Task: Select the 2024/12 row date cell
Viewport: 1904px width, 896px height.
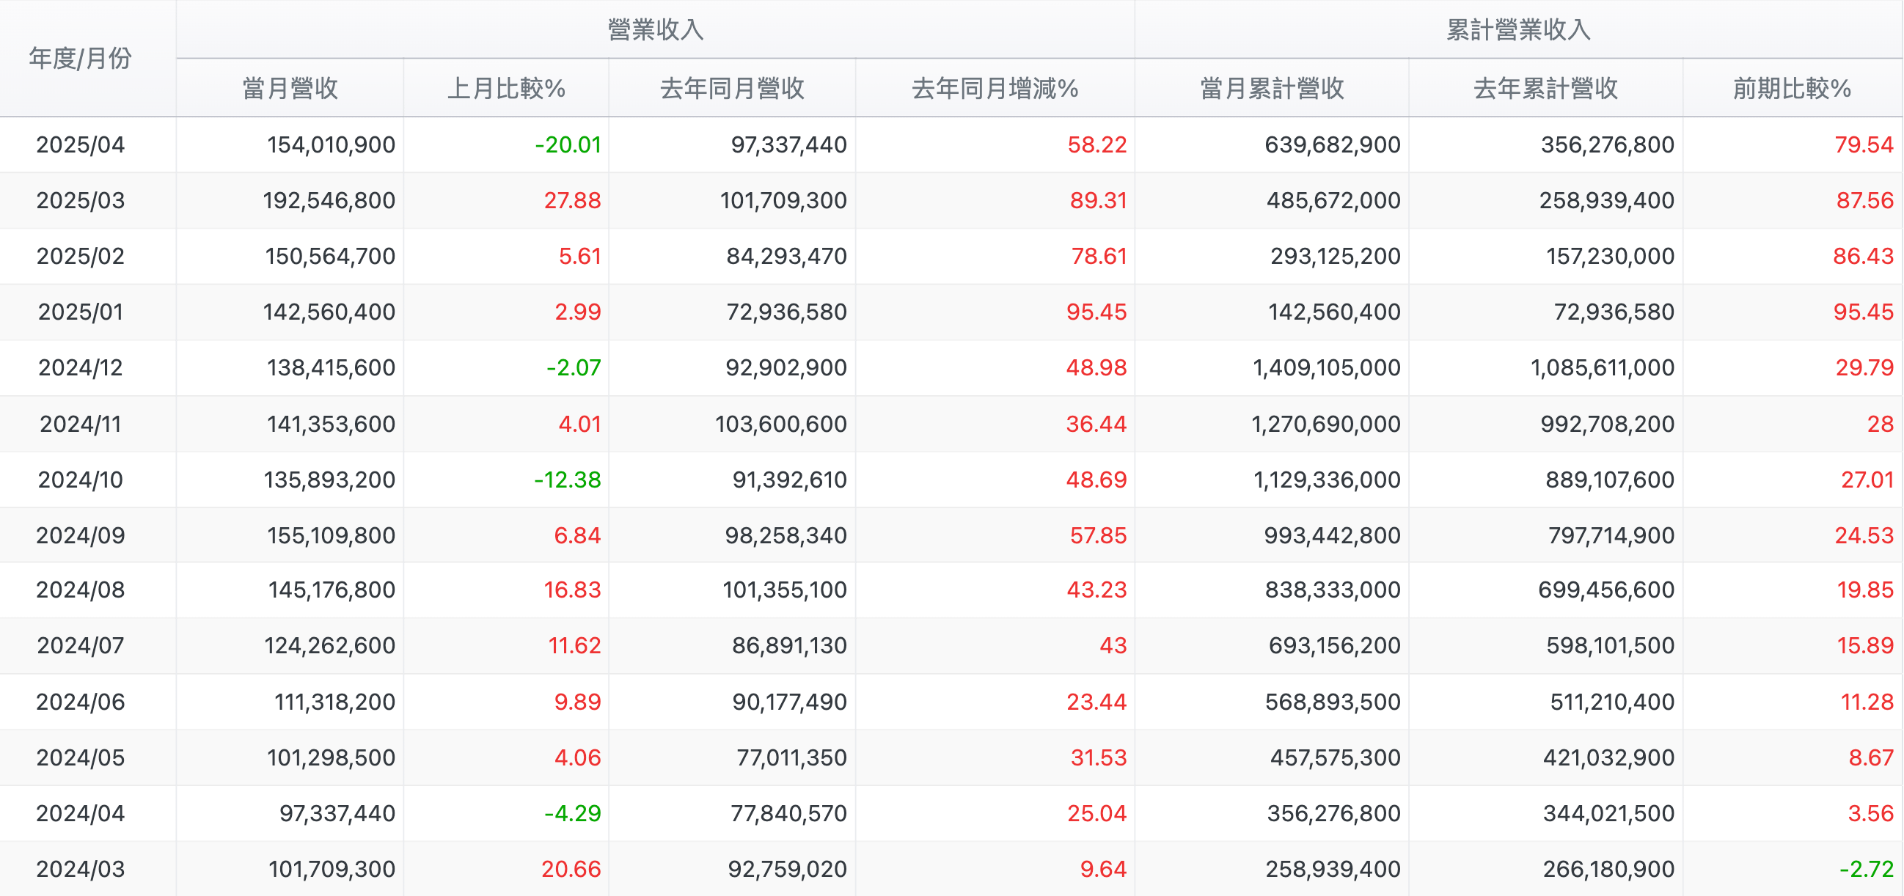Action: [80, 367]
